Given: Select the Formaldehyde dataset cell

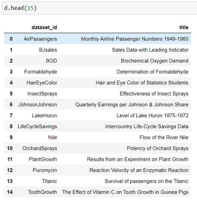Looking at the screenshot, I should tap(41, 72).
